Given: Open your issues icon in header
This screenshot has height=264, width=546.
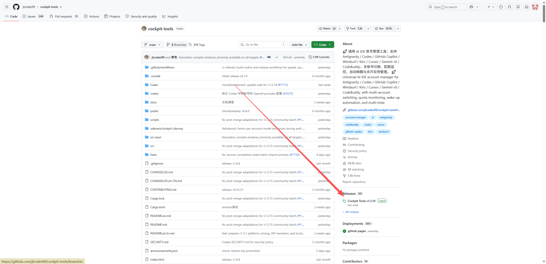Looking at the screenshot, I should pos(501,7).
